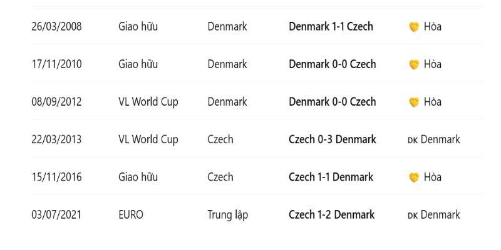Click the Czech 1-1 Denmark score
This screenshot has width=501, height=250.
pos(331,177)
